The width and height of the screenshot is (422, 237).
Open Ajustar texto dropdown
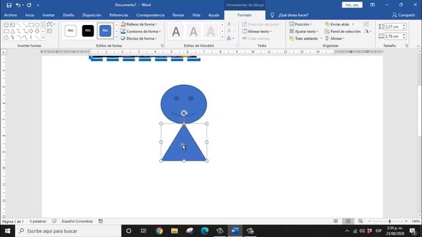click(x=304, y=32)
